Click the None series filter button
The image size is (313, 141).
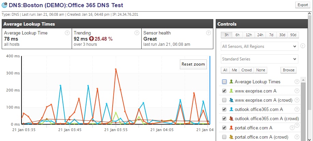click(x=260, y=70)
